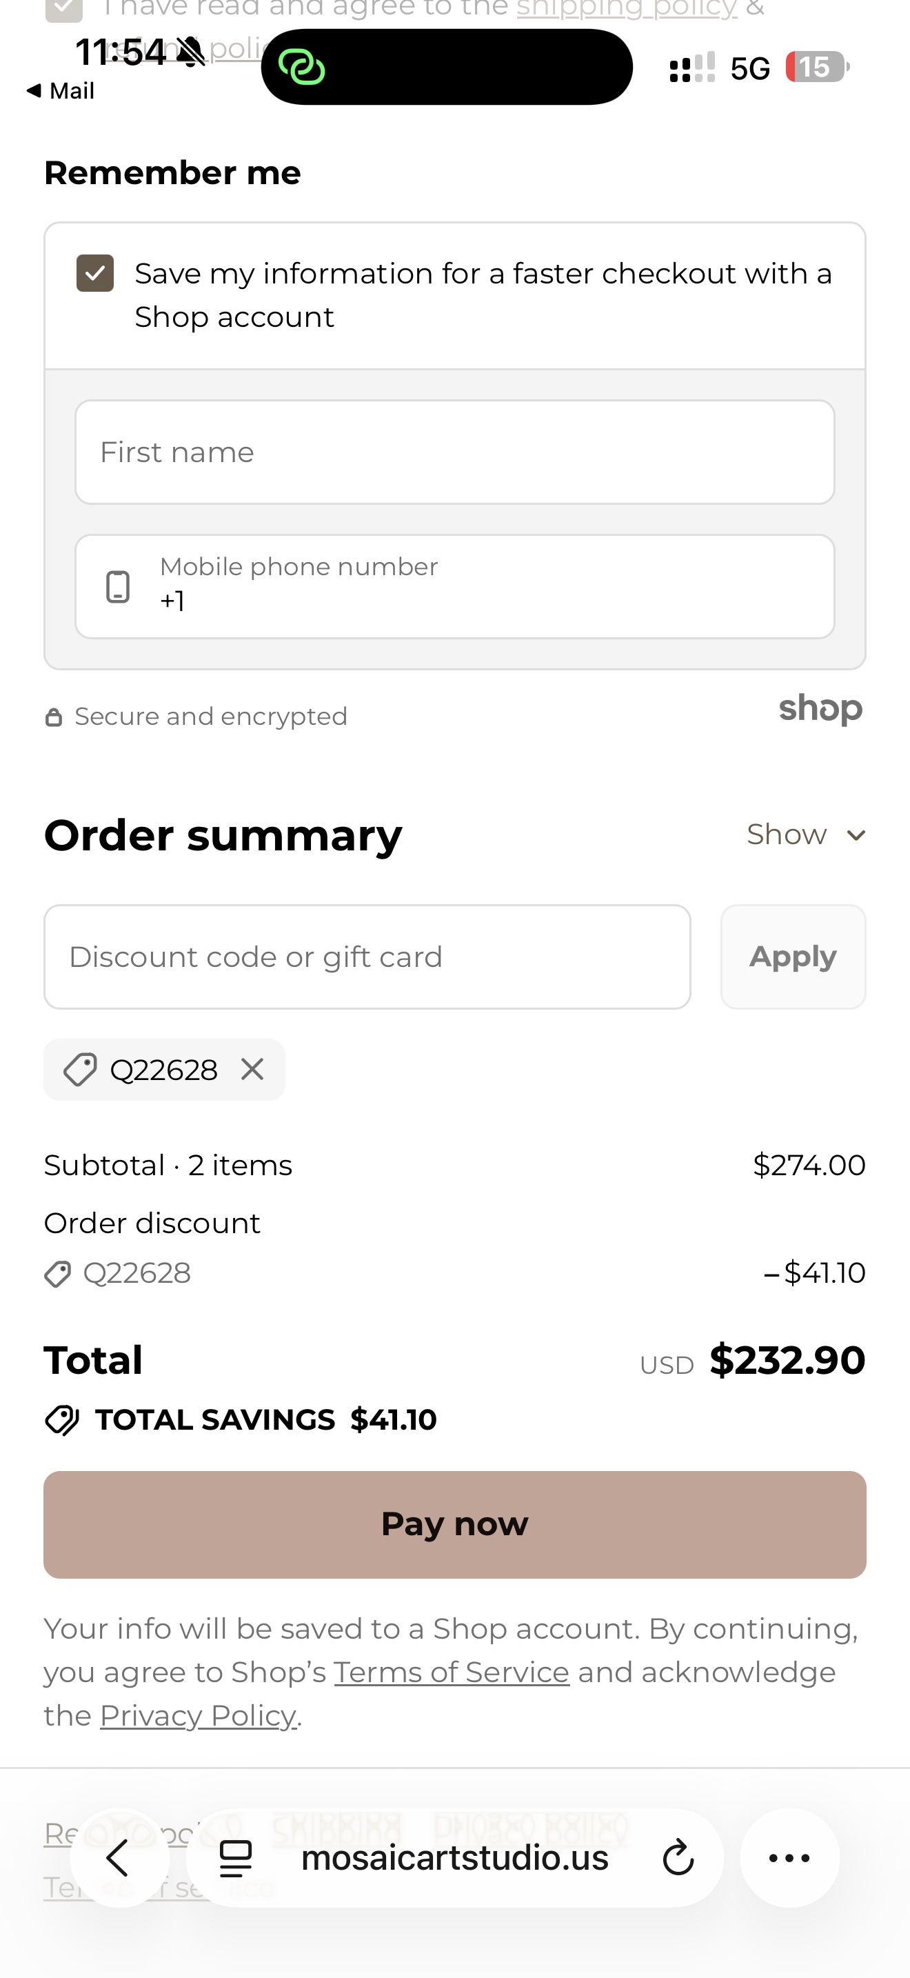This screenshot has width=910, height=1978.
Task: Toggle the shipping policy agreement checkbox
Action: coord(63,9)
